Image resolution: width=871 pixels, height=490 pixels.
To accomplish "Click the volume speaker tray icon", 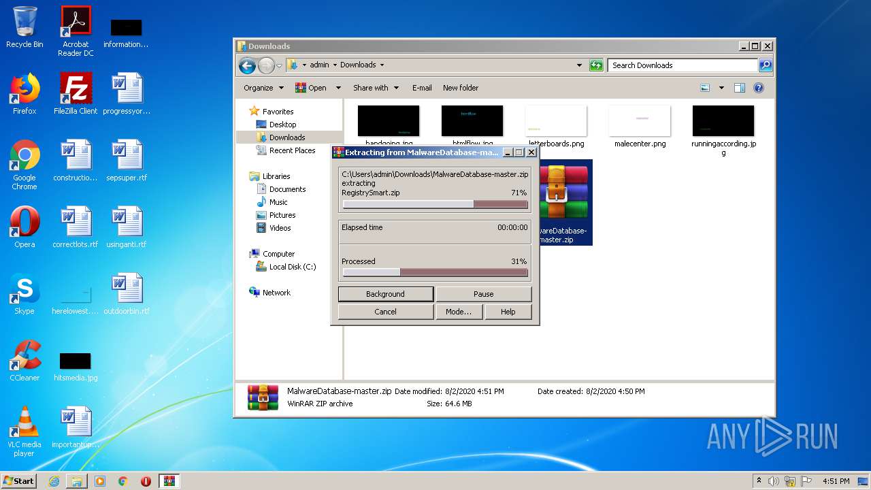I will point(774,481).
